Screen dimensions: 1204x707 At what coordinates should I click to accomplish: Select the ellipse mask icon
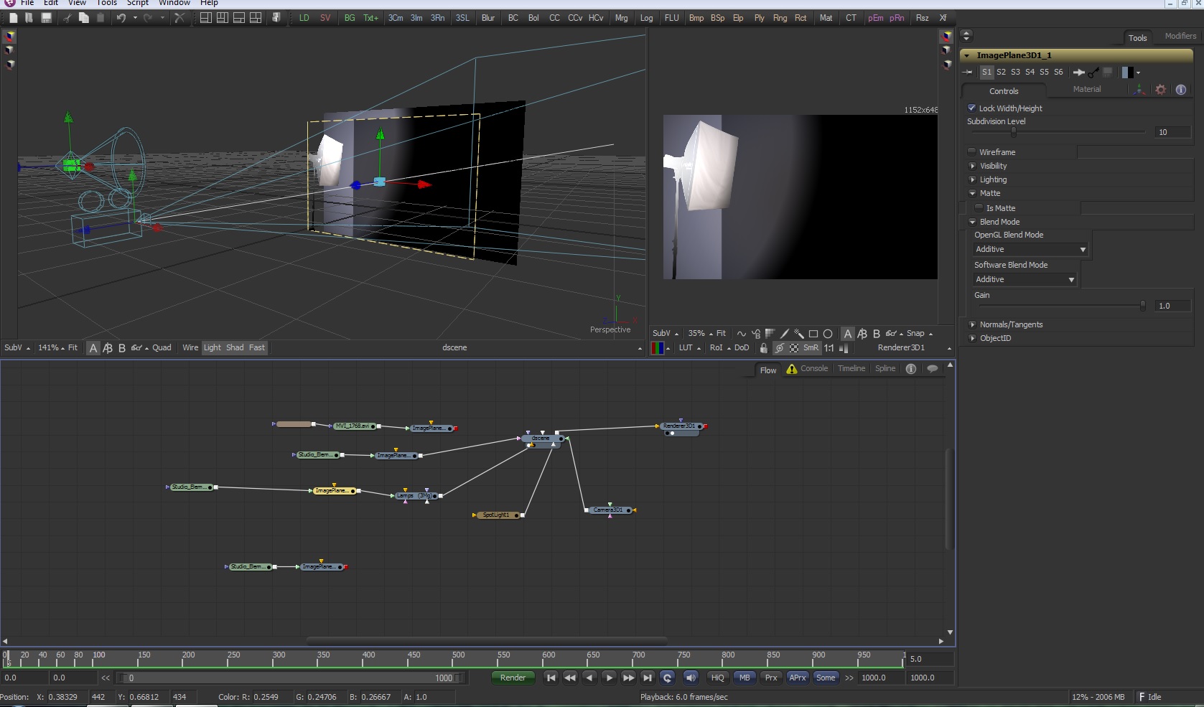[x=828, y=334]
